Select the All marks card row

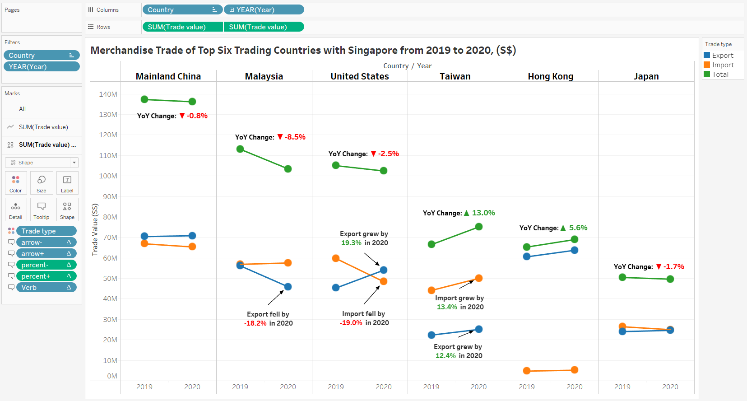pyautogui.click(x=42, y=109)
